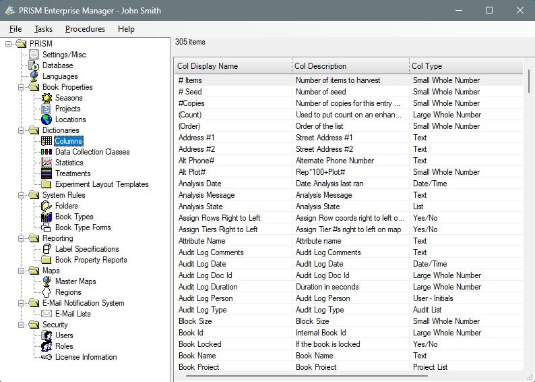The width and height of the screenshot is (535, 382).
Task: Click the Folders icon under System Rules
Action: pyautogui.click(x=46, y=206)
